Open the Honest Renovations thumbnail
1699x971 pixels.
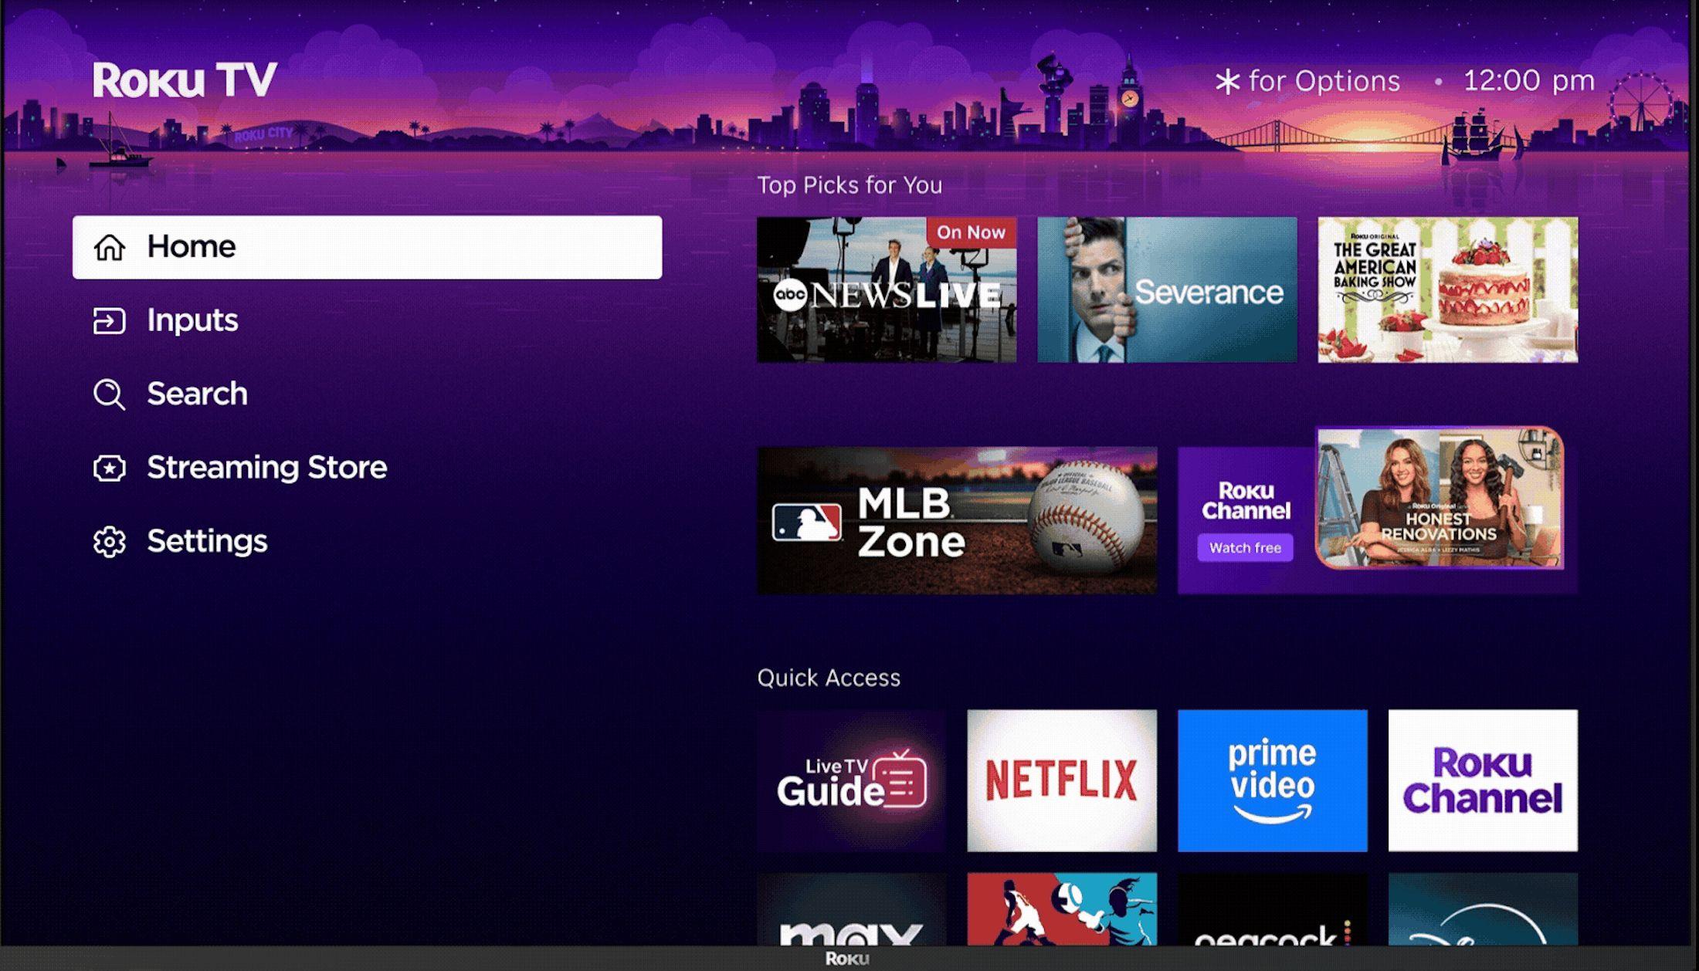click(1440, 499)
